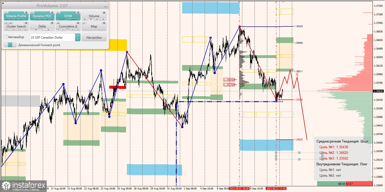Toggle the Динамический Forward-point switch

pos(10,45)
